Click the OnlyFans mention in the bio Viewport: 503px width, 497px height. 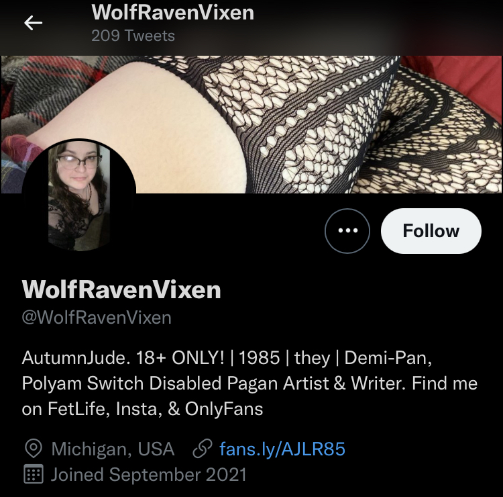coord(224,408)
